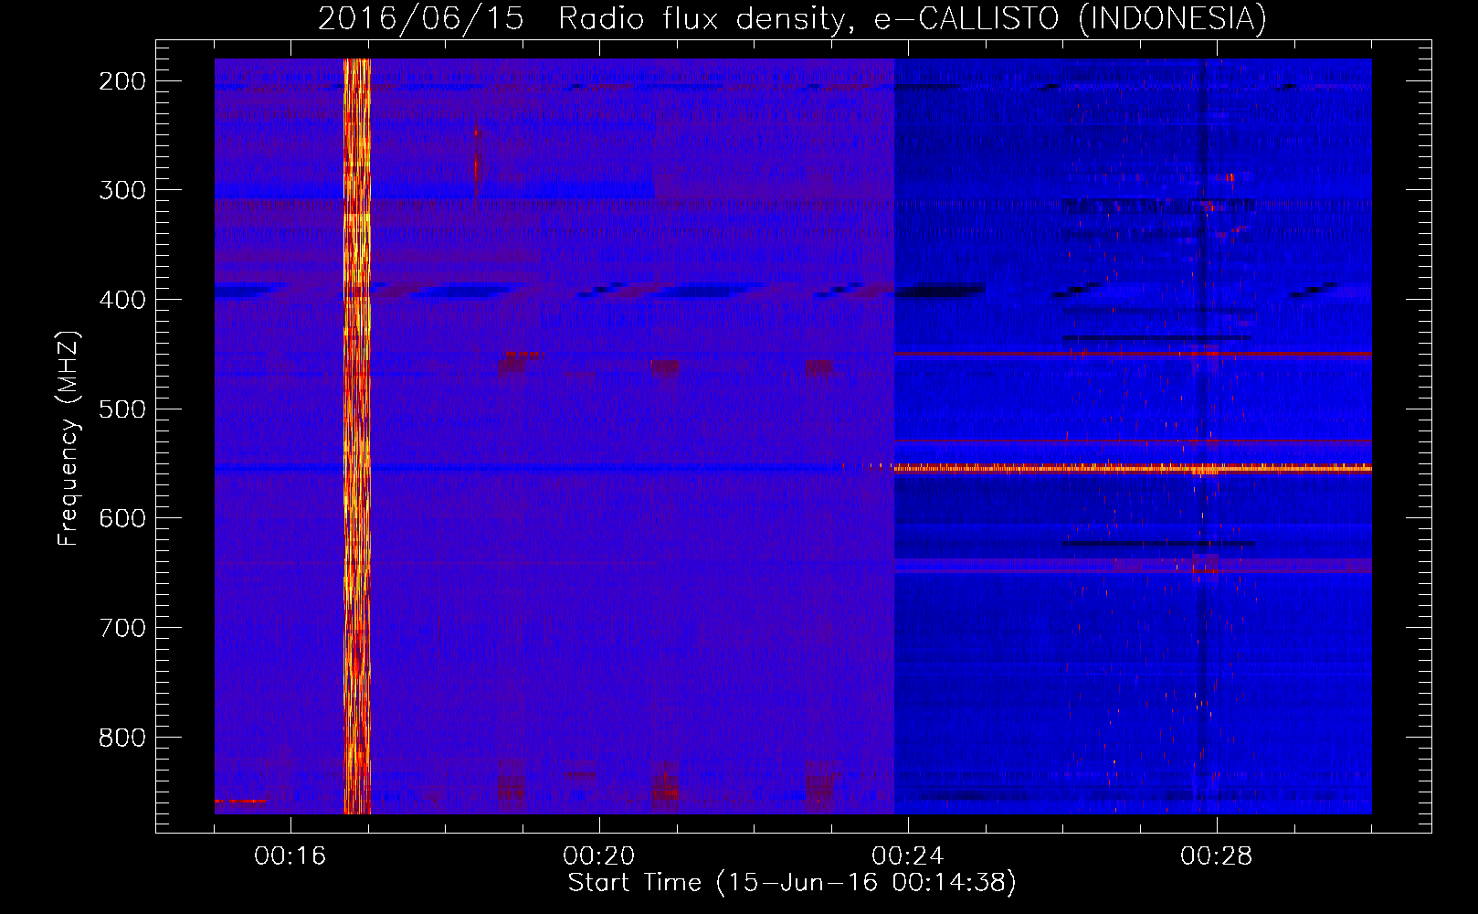
Task: Click the 00:20 time tick label
Action: point(599,856)
